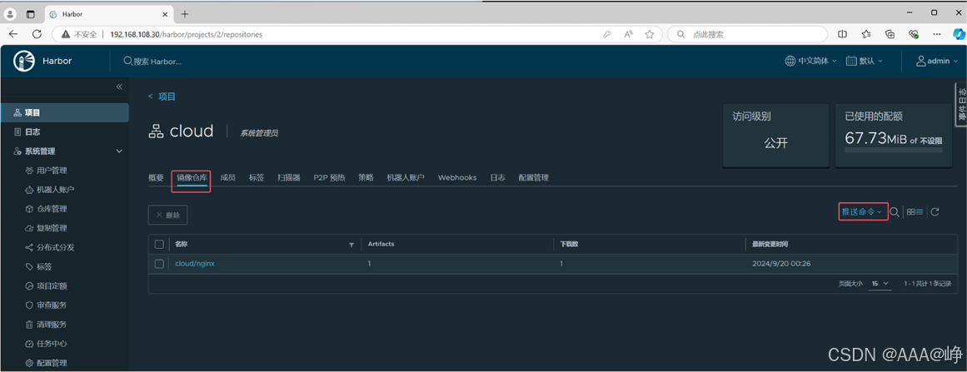The width and height of the screenshot is (967, 372).
Task: Refresh the repository list
Action: [935, 212]
